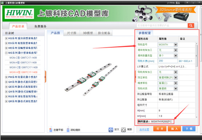The image size is (202, 140).
Task: Expand the QH系列 tree node
Action: pos(6,82)
